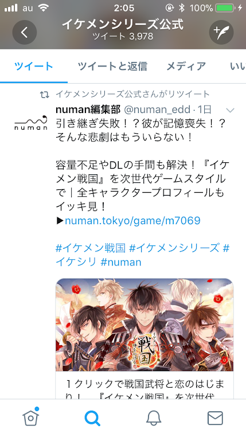Open the Home tab in bottom bar
This screenshot has width=246, height=437.
[x=31, y=418]
